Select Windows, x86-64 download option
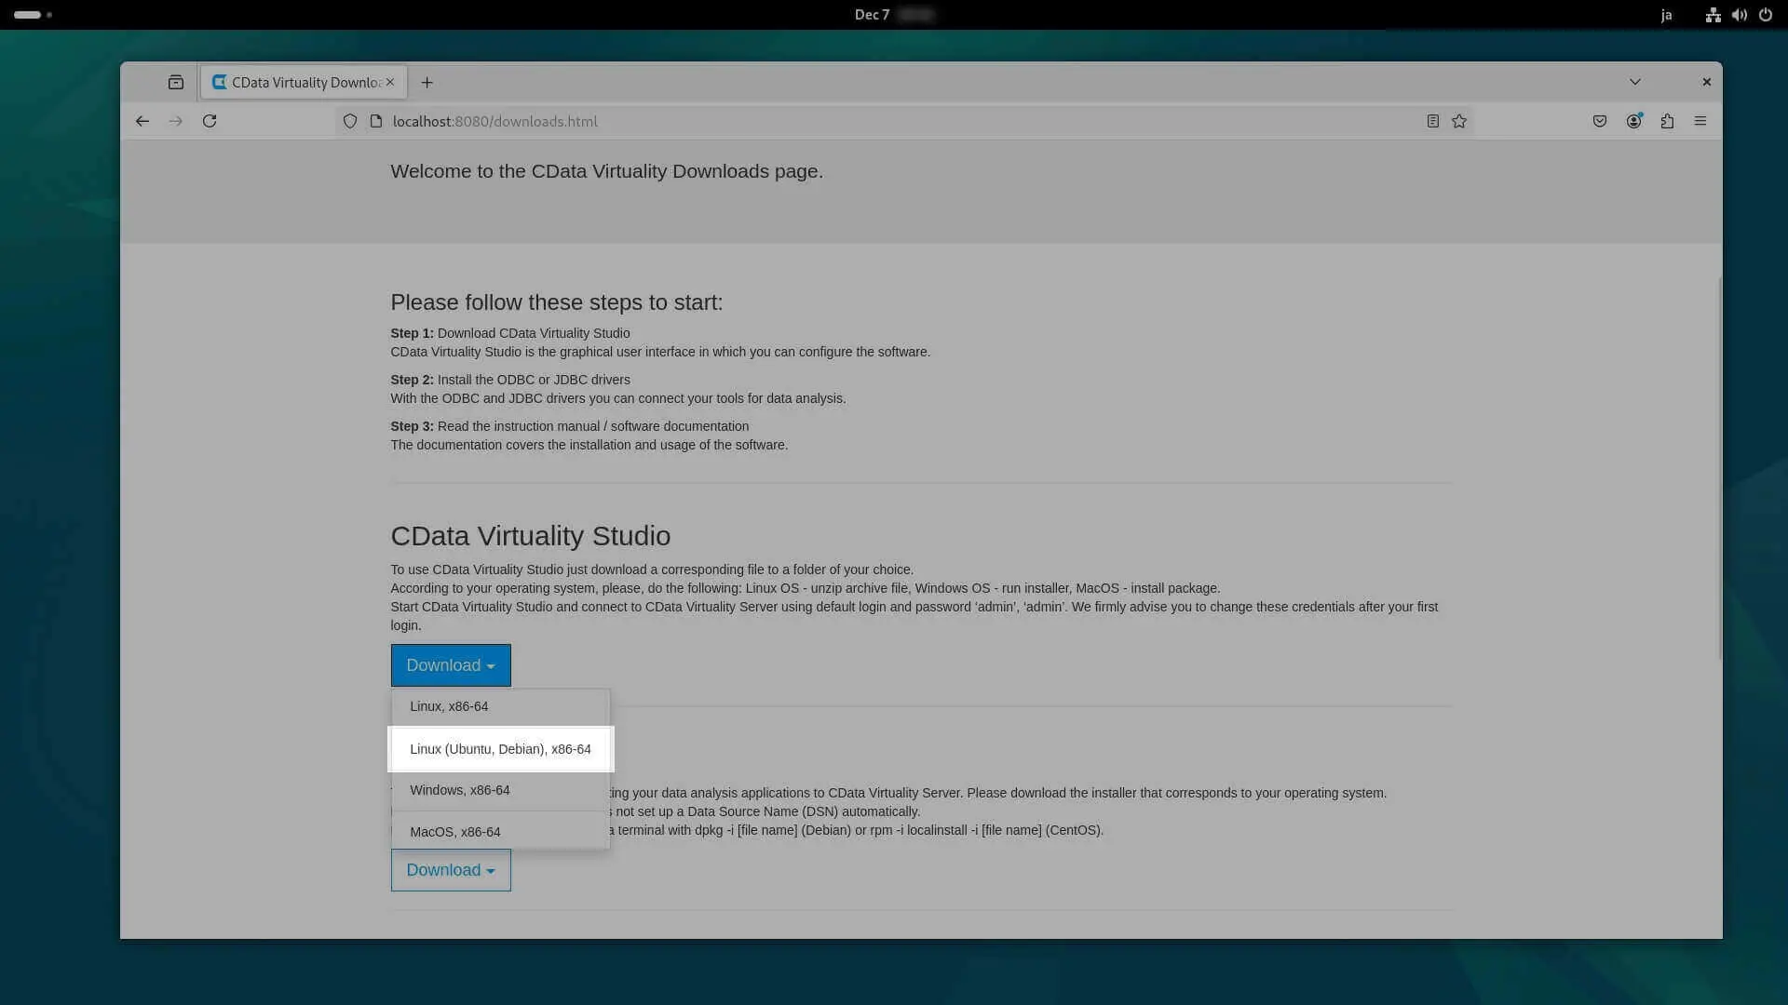The image size is (1788, 1005). coord(460,790)
